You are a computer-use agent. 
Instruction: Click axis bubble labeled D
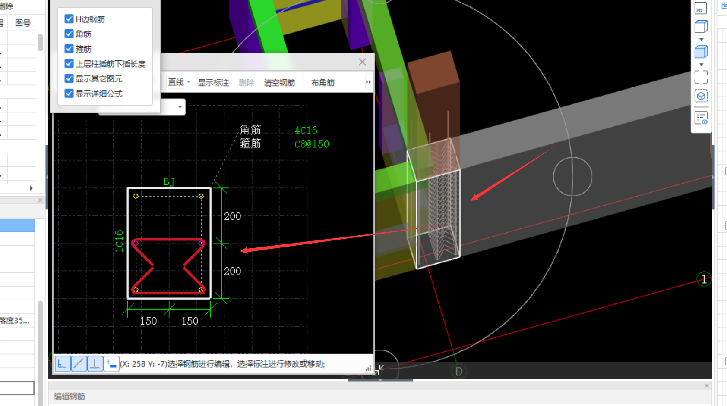pyautogui.click(x=458, y=371)
